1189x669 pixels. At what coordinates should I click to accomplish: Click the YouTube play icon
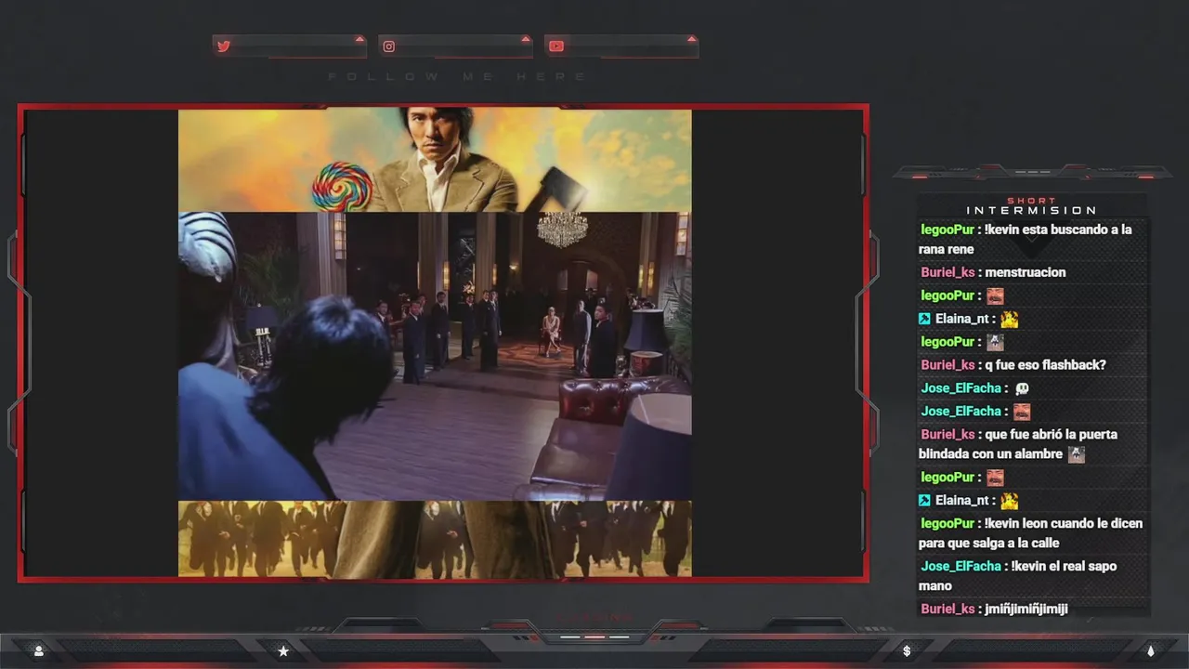pos(555,46)
